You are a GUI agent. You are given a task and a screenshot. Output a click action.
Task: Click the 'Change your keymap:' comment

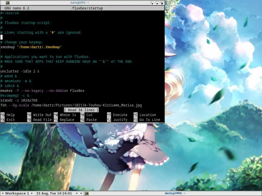click(22, 42)
